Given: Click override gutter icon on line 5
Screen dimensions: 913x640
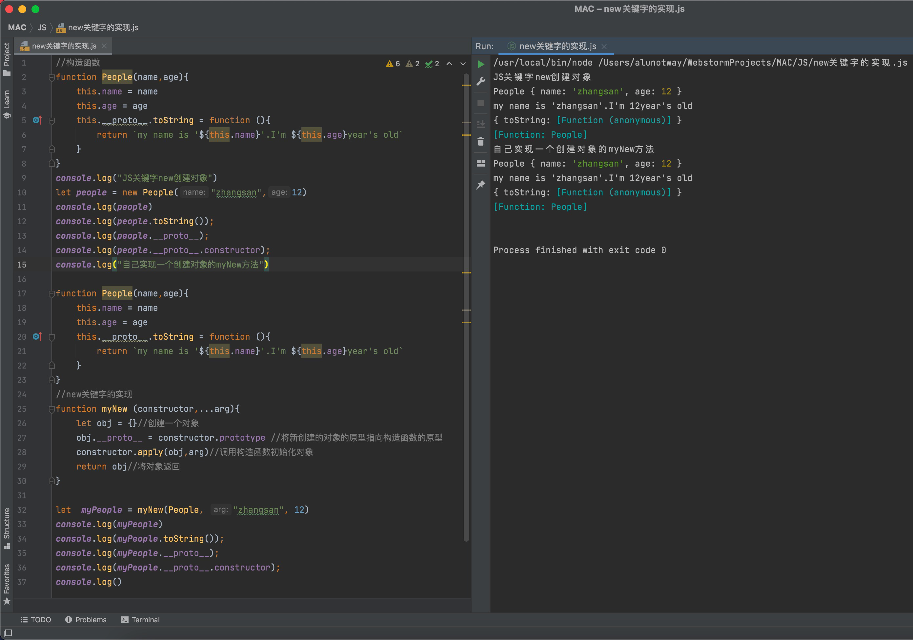Looking at the screenshot, I should click(37, 120).
